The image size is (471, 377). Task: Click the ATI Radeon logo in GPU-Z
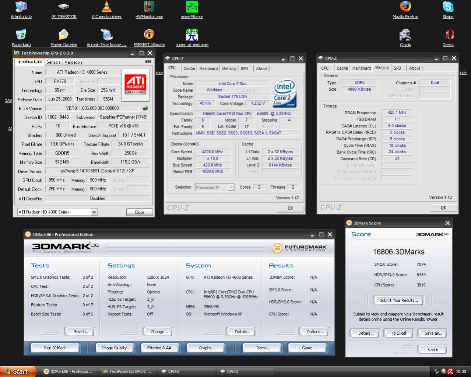(x=135, y=84)
